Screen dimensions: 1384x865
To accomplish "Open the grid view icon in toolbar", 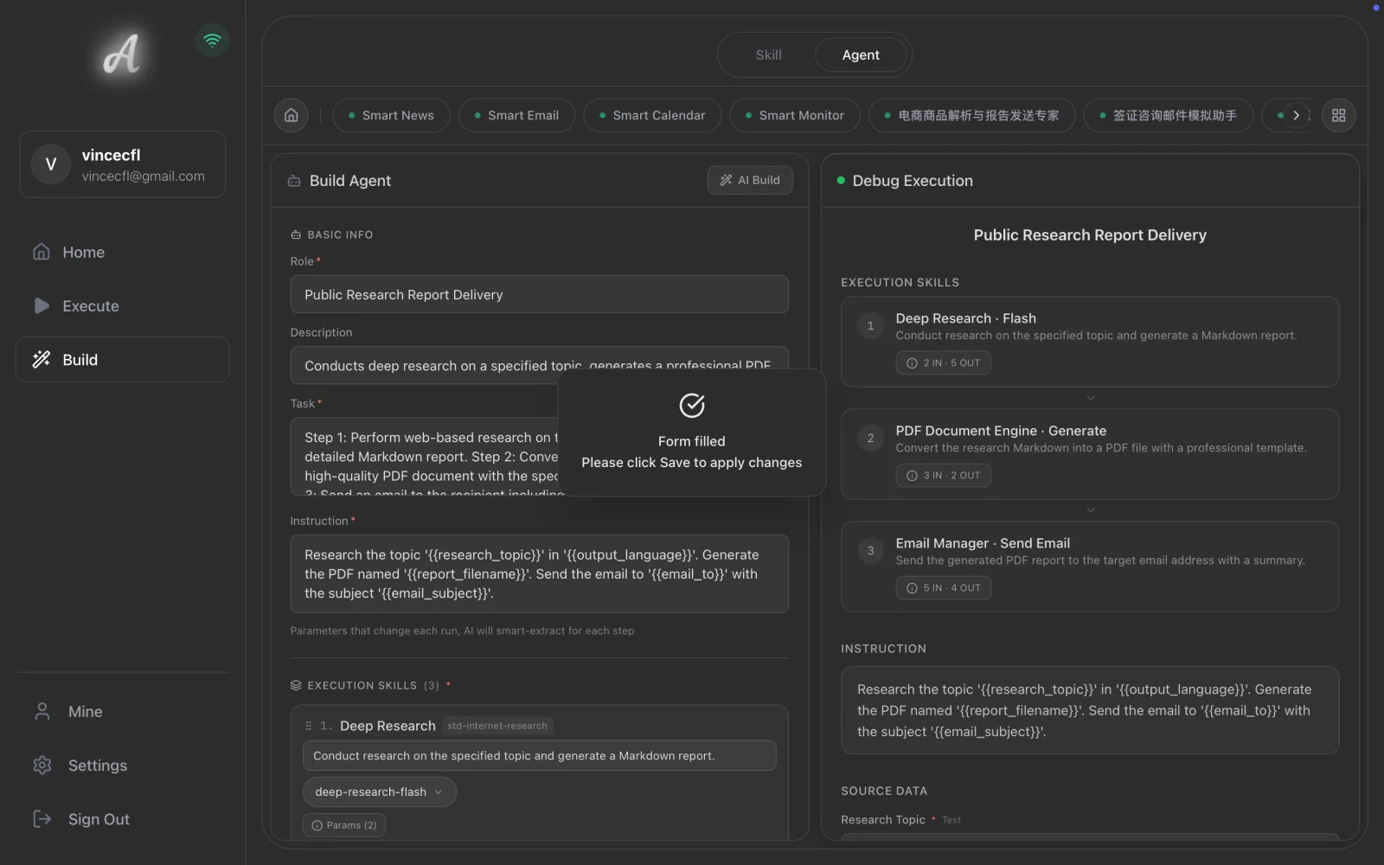I will [x=1338, y=115].
